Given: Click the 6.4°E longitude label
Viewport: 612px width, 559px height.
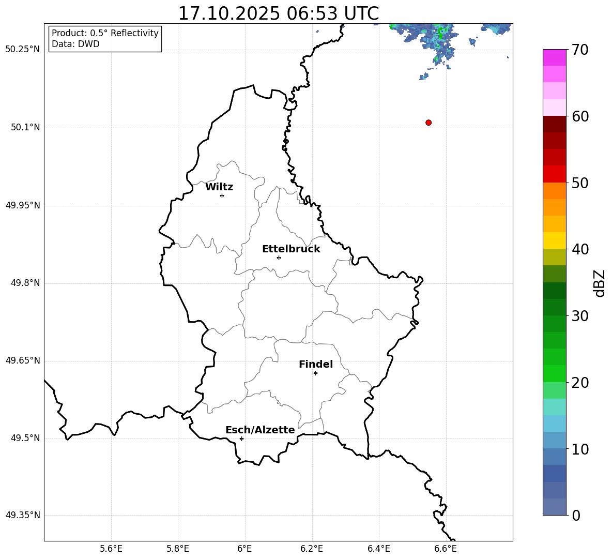Looking at the screenshot, I should point(378,549).
